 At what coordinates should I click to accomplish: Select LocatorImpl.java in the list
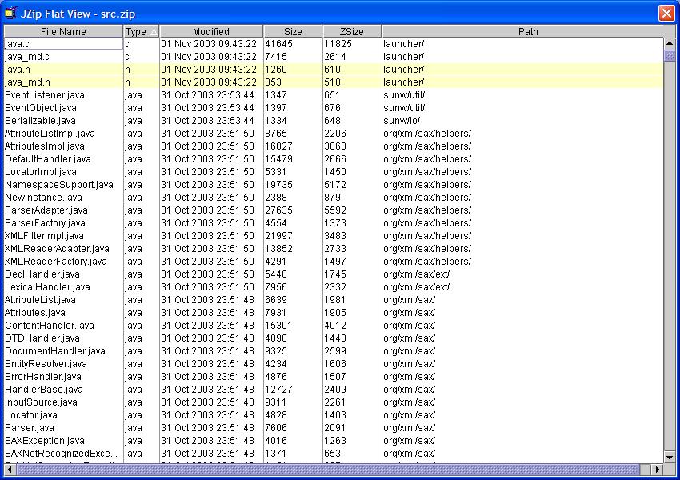tap(41, 172)
